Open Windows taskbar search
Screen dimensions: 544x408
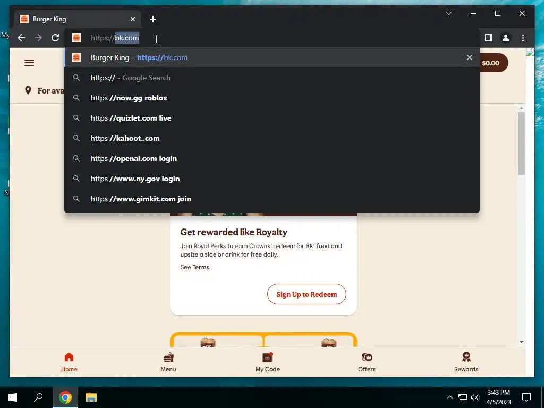pos(38,397)
